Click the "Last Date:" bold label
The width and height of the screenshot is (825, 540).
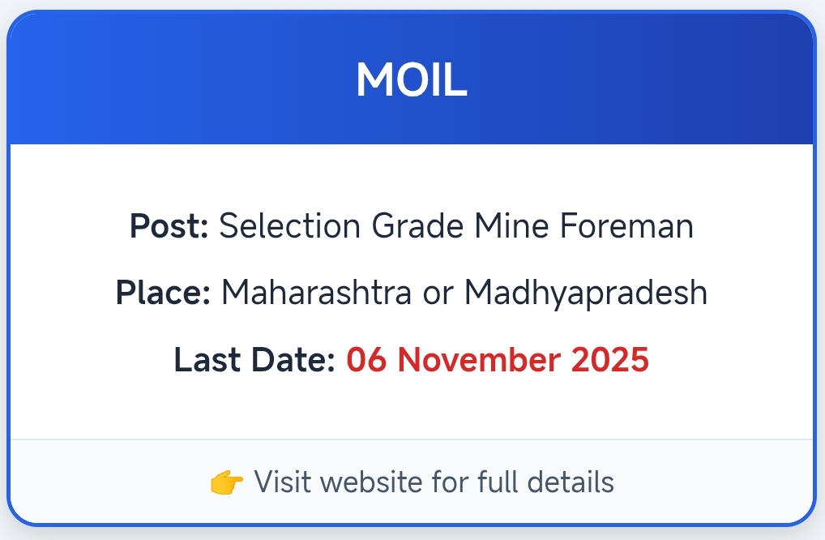pyautogui.click(x=254, y=359)
